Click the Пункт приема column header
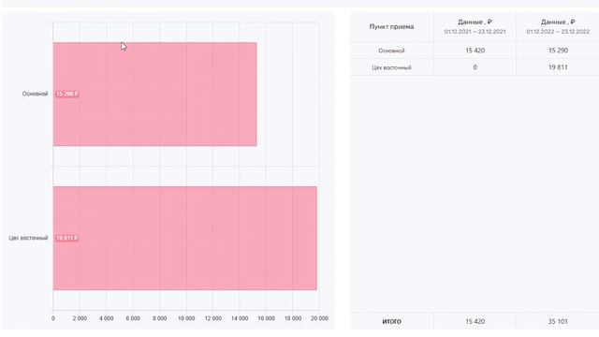 pyautogui.click(x=391, y=27)
